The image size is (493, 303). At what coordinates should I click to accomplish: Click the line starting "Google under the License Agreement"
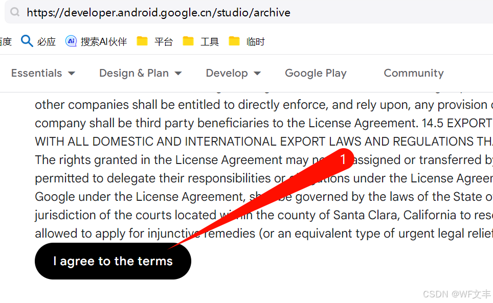click(264, 197)
